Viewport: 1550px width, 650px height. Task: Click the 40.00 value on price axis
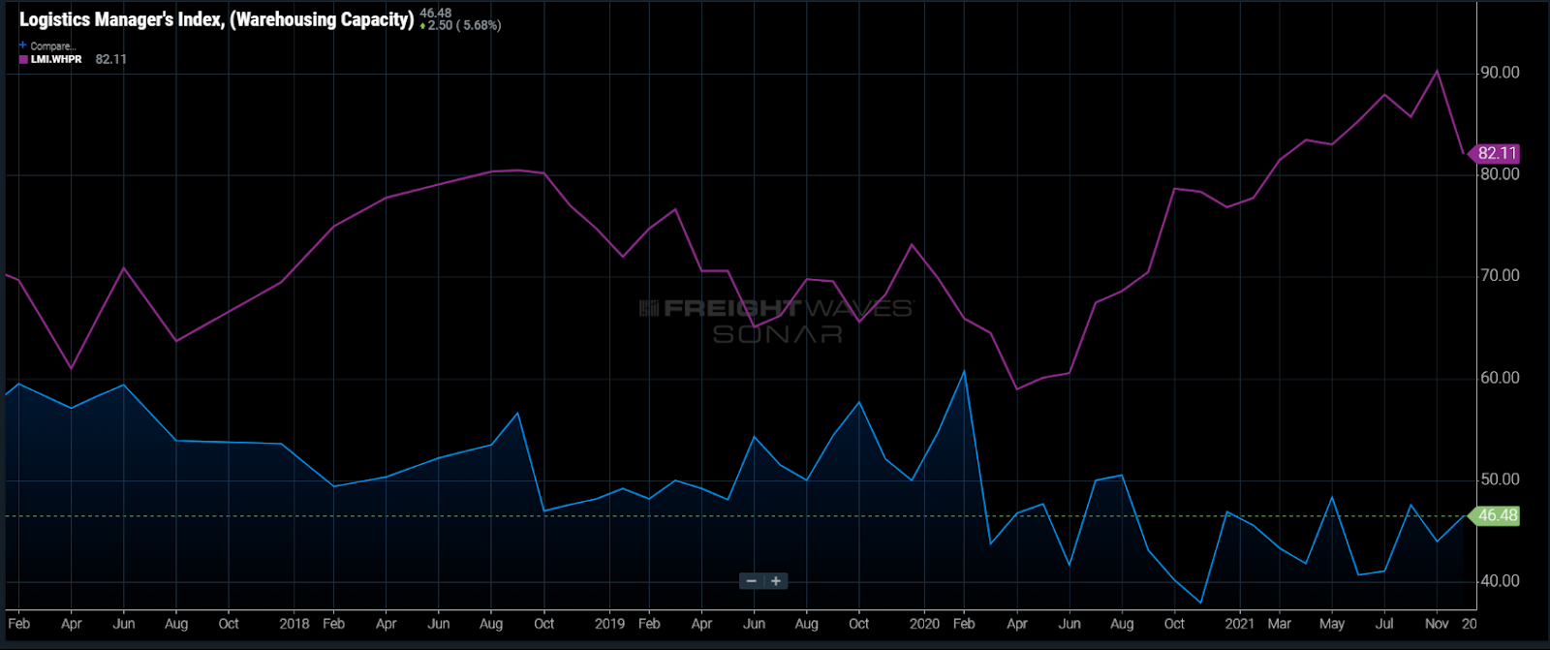[1500, 581]
